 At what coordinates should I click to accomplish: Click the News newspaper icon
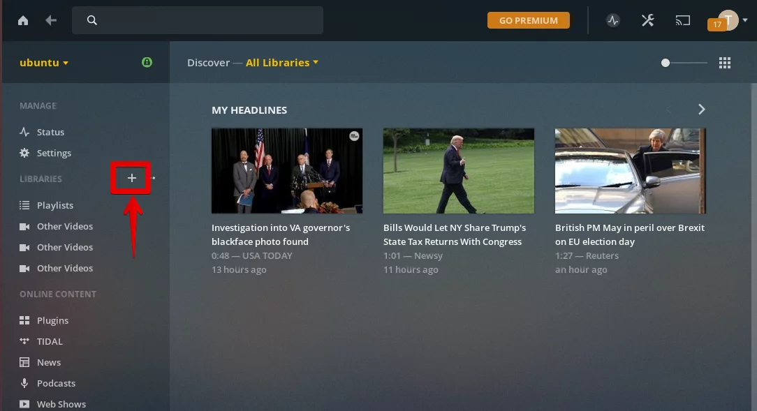(24, 362)
